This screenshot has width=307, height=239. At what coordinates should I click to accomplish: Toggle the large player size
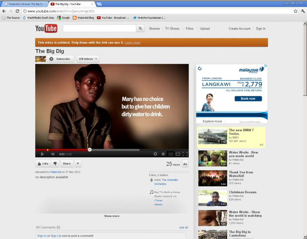[x=178, y=154]
